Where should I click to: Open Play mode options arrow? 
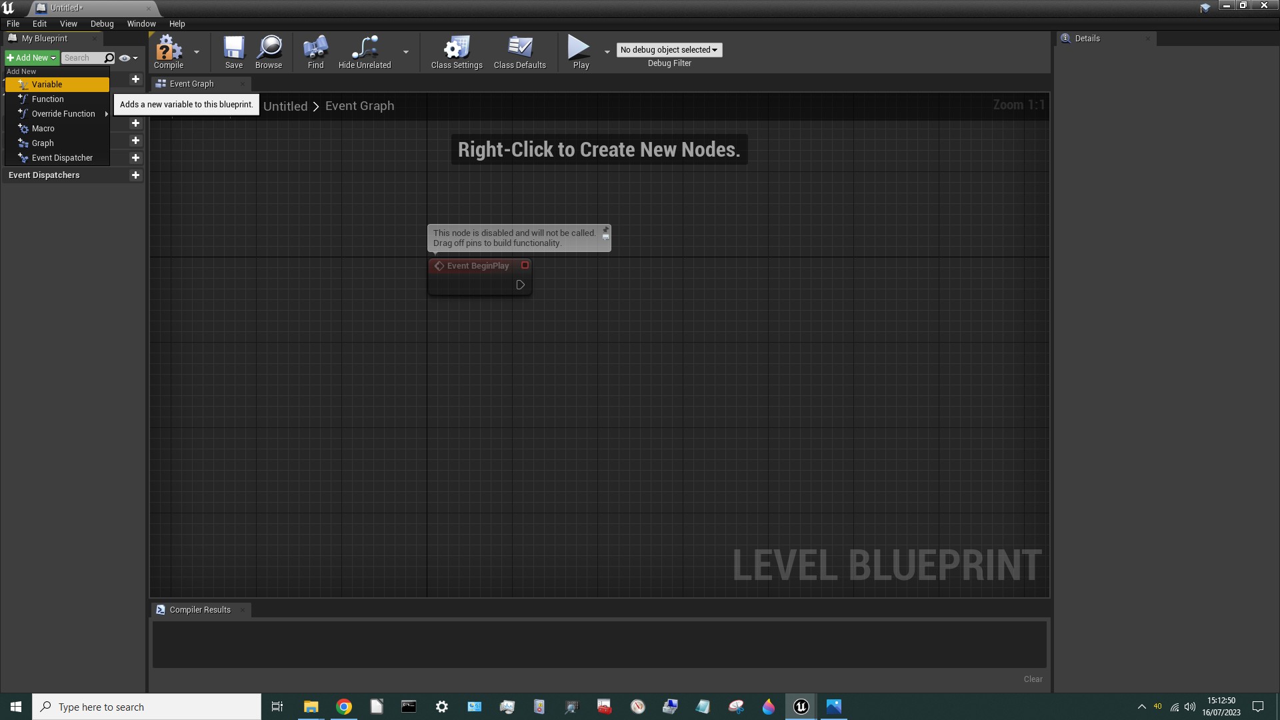(607, 51)
